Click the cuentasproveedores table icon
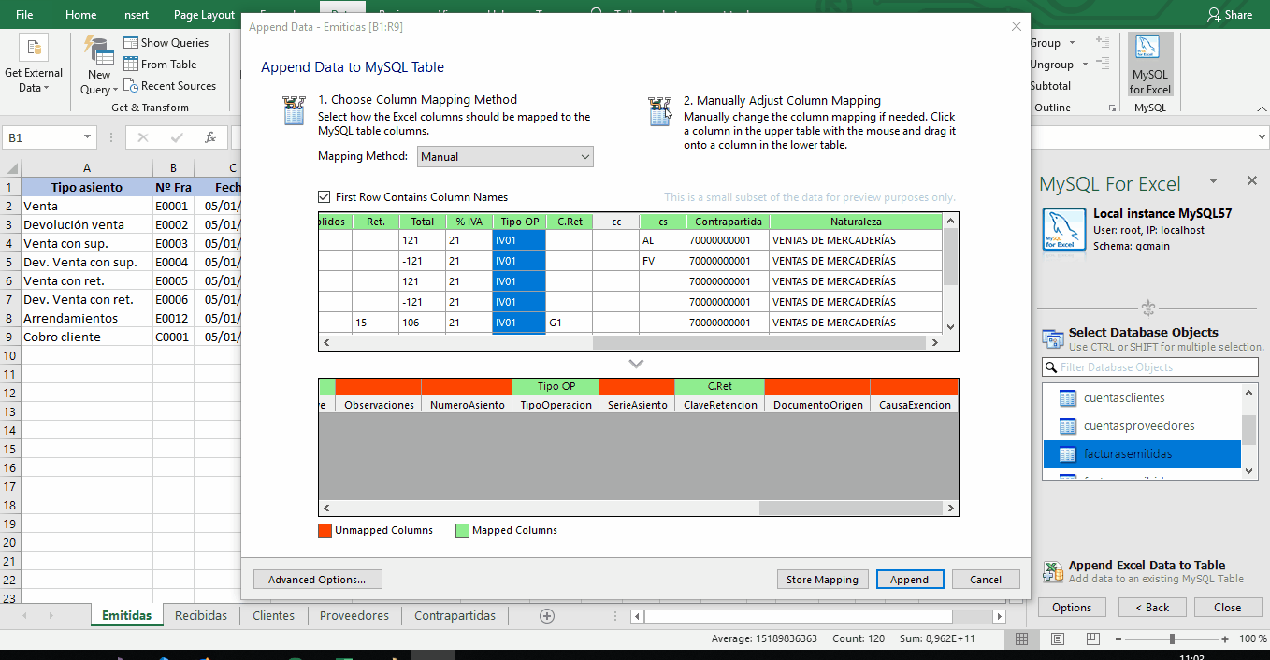The image size is (1270, 660). tap(1068, 426)
